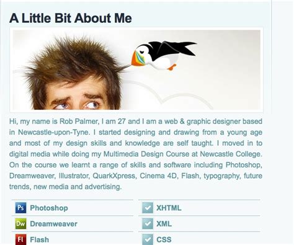Click the CSS skill text
This screenshot has height=245, width=294.
pyautogui.click(x=164, y=239)
